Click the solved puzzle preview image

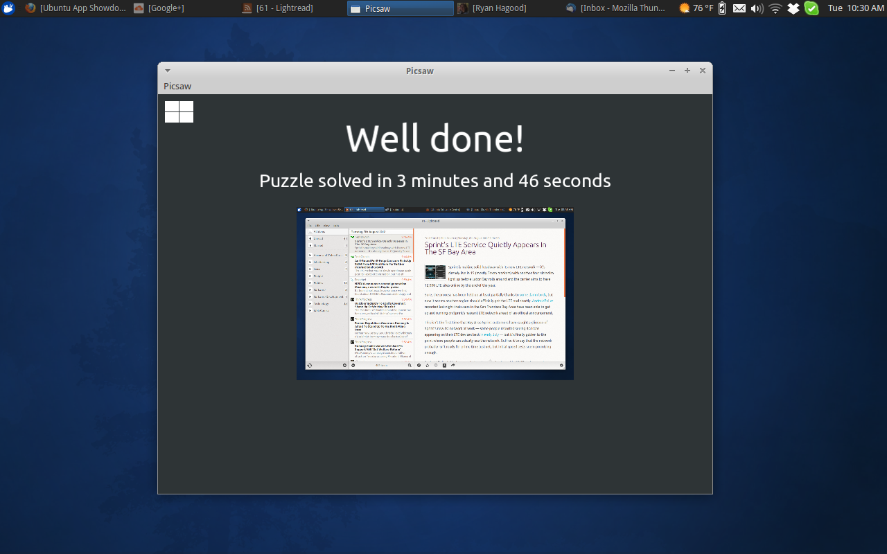point(435,294)
